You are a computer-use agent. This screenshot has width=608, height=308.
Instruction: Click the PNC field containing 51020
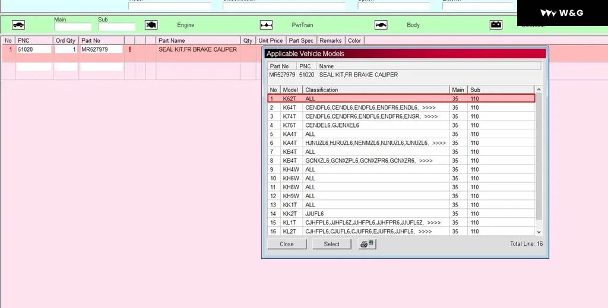[x=33, y=50]
